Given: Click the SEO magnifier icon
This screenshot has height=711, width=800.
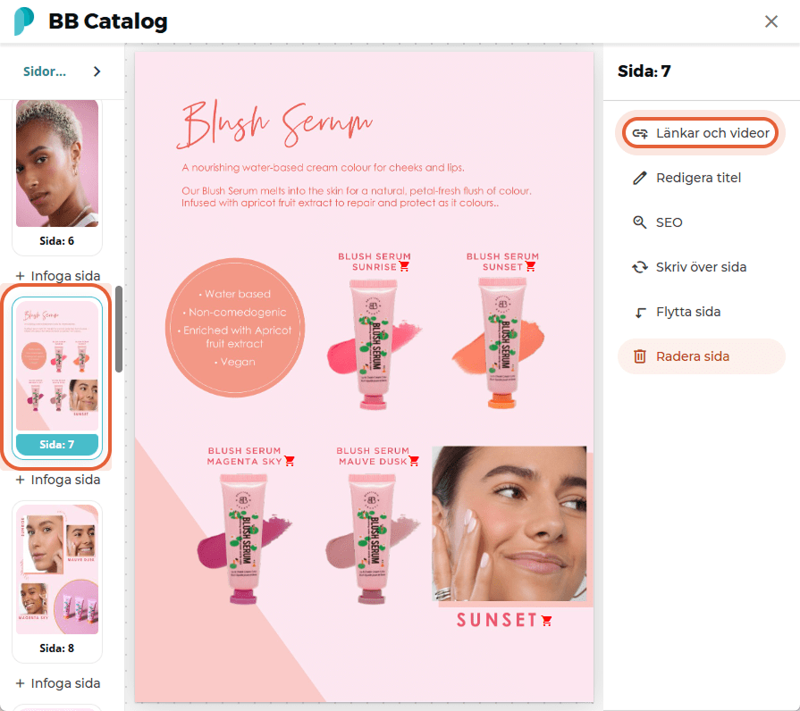Looking at the screenshot, I should coord(640,222).
